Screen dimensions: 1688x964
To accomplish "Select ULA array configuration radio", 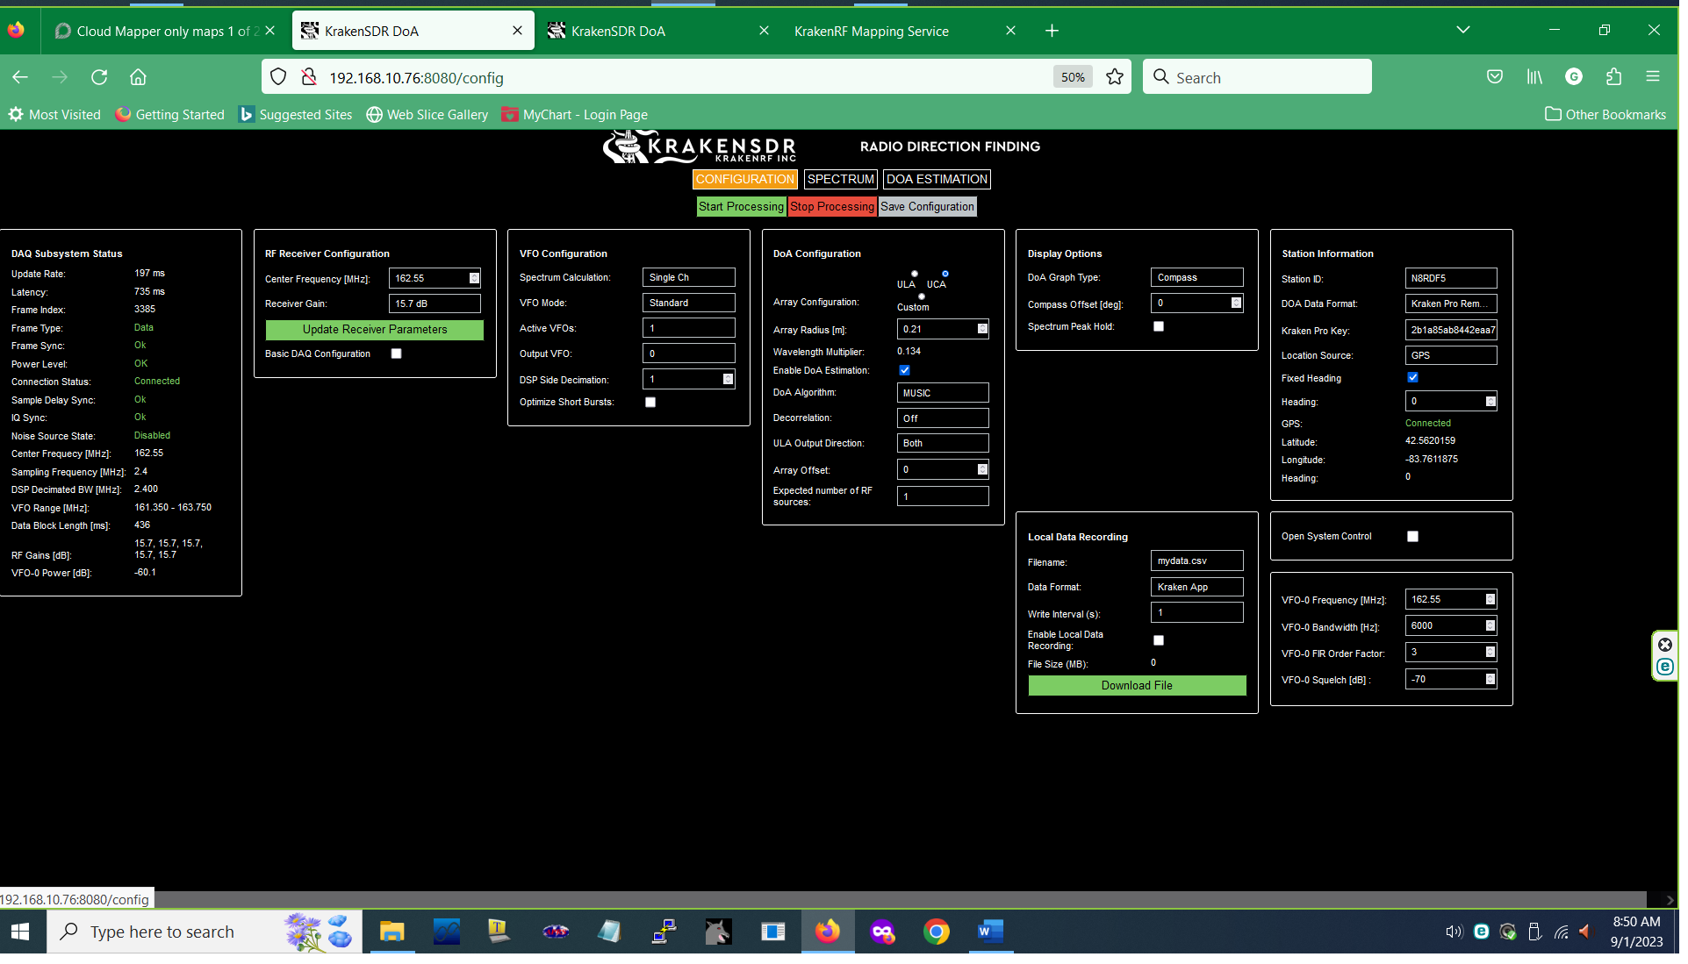I will (x=915, y=275).
